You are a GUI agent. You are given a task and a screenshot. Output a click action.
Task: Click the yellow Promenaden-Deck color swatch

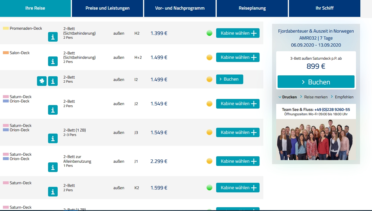pos(6,29)
